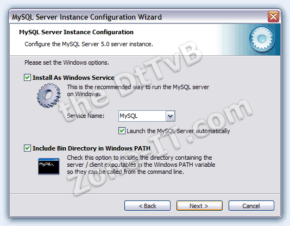Click the "Please set the Windows options" text
The image size is (290, 226).
[x=67, y=62]
